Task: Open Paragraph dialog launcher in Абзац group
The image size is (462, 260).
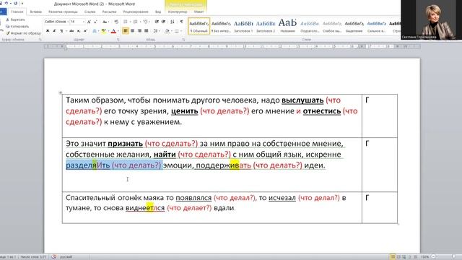Action: point(183,39)
